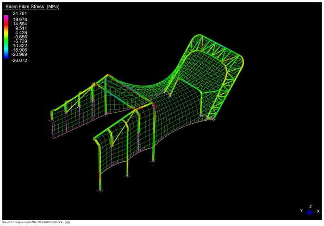Click the blue cube at the axis triad origin
324x226 pixels.
click(x=310, y=213)
